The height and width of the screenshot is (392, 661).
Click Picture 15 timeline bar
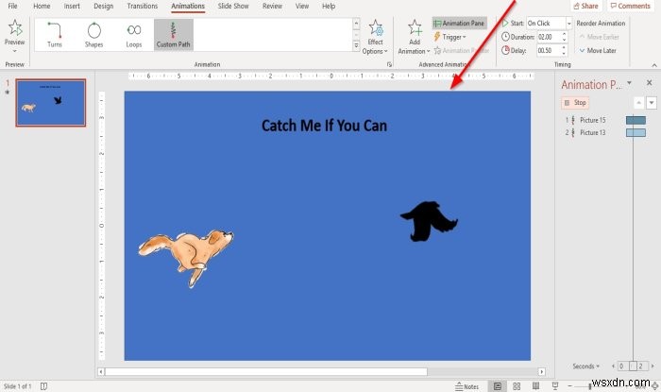(x=636, y=120)
